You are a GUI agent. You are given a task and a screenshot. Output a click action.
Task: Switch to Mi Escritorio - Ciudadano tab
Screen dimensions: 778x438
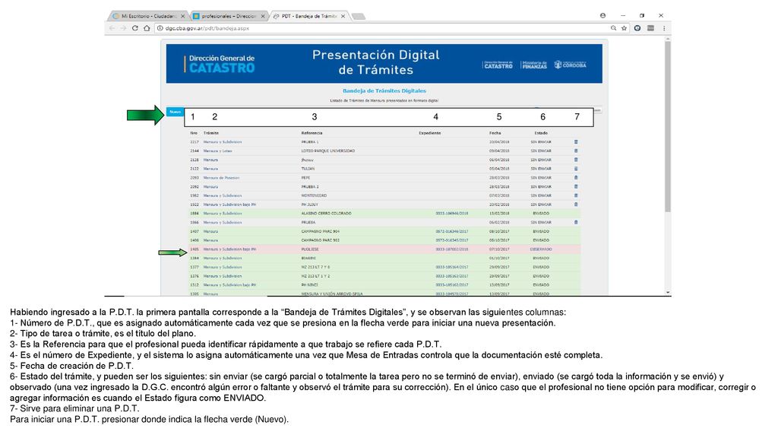148,17
